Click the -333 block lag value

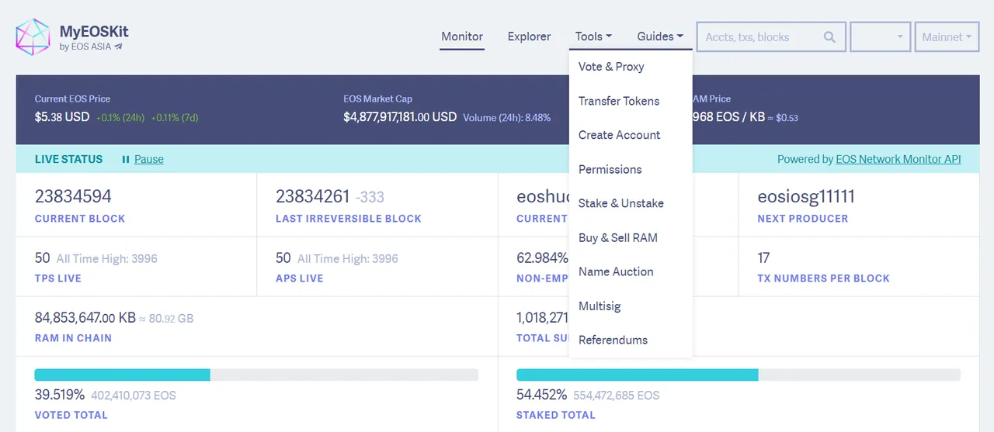370,198
